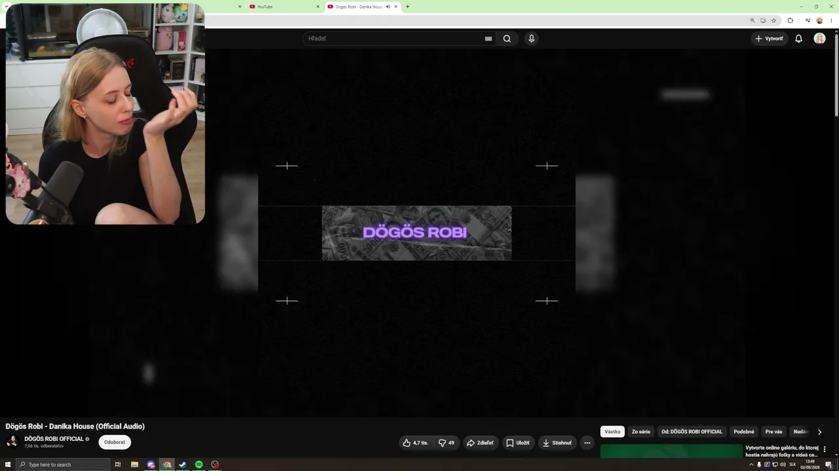Screen dimensions: 839x471
Task: Switch to the YouTube tab
Action: pyautogui.click(x=283, y=7)
